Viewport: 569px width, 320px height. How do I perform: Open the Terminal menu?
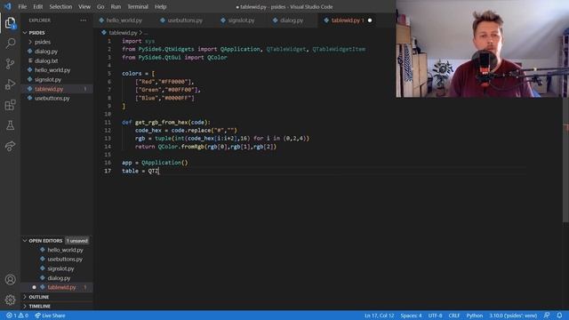(x=138, y=6)
